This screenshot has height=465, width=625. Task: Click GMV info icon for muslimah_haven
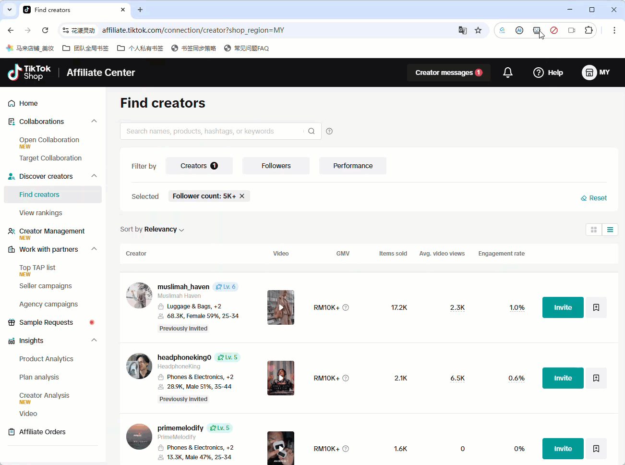(x=346, y=307)
